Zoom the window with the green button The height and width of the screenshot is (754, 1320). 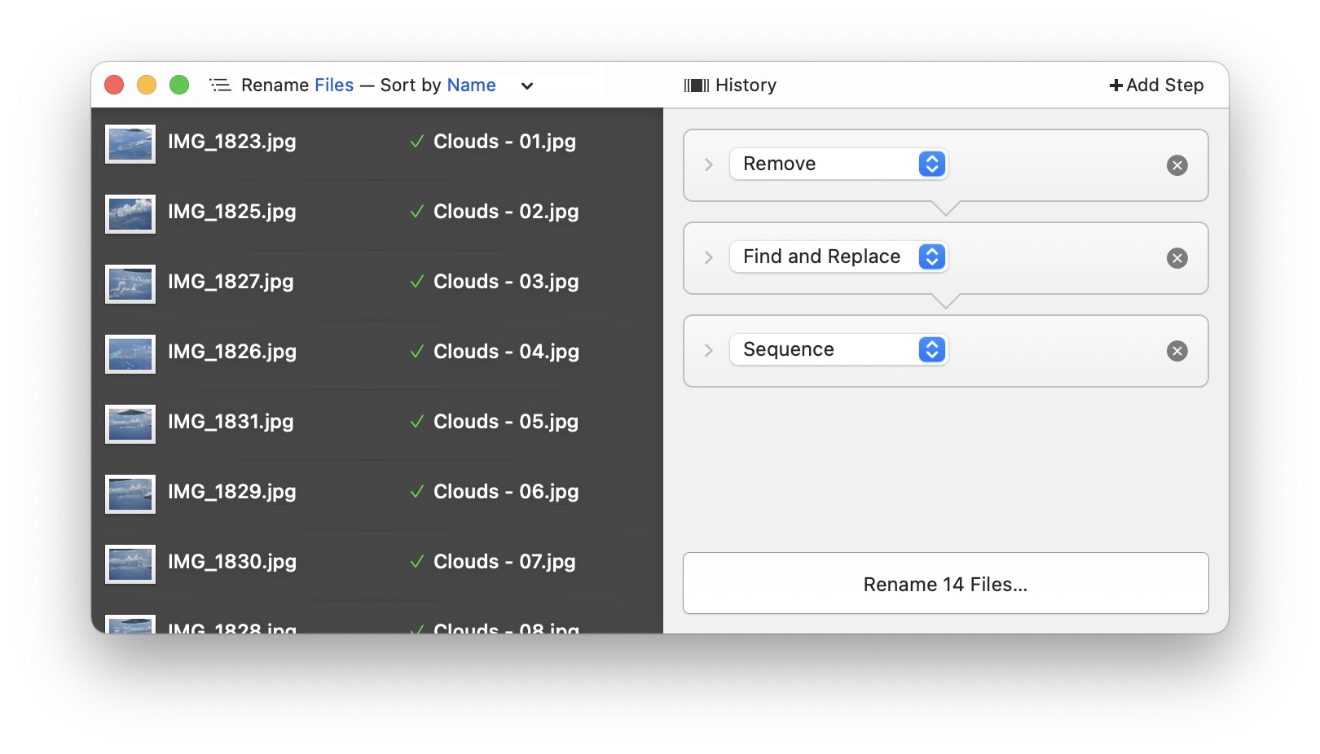click(179, 85)
